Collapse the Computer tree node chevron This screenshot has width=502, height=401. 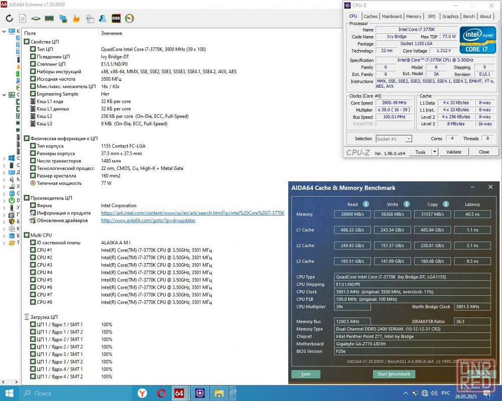click(x=4, y=32)
